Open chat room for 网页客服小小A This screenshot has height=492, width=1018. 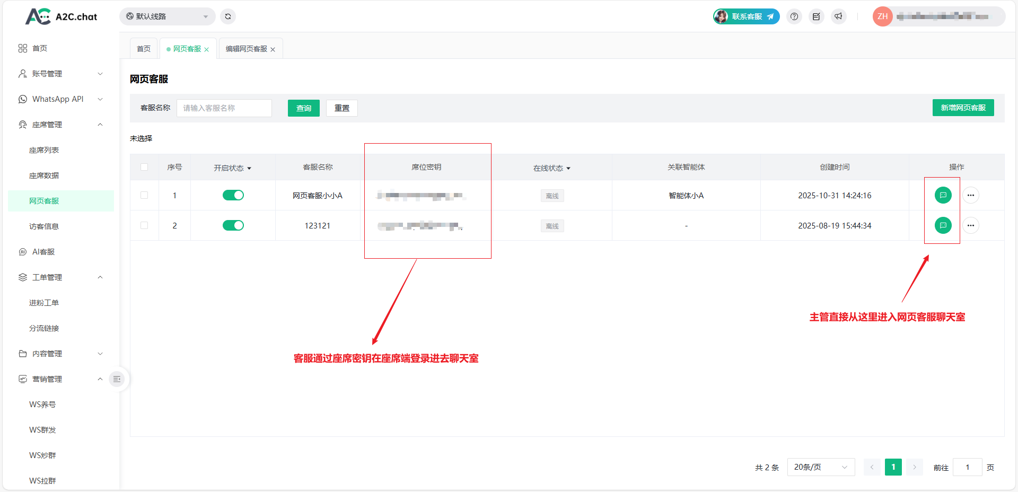943,195
